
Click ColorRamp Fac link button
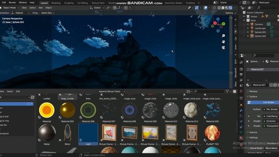[271, 116]
